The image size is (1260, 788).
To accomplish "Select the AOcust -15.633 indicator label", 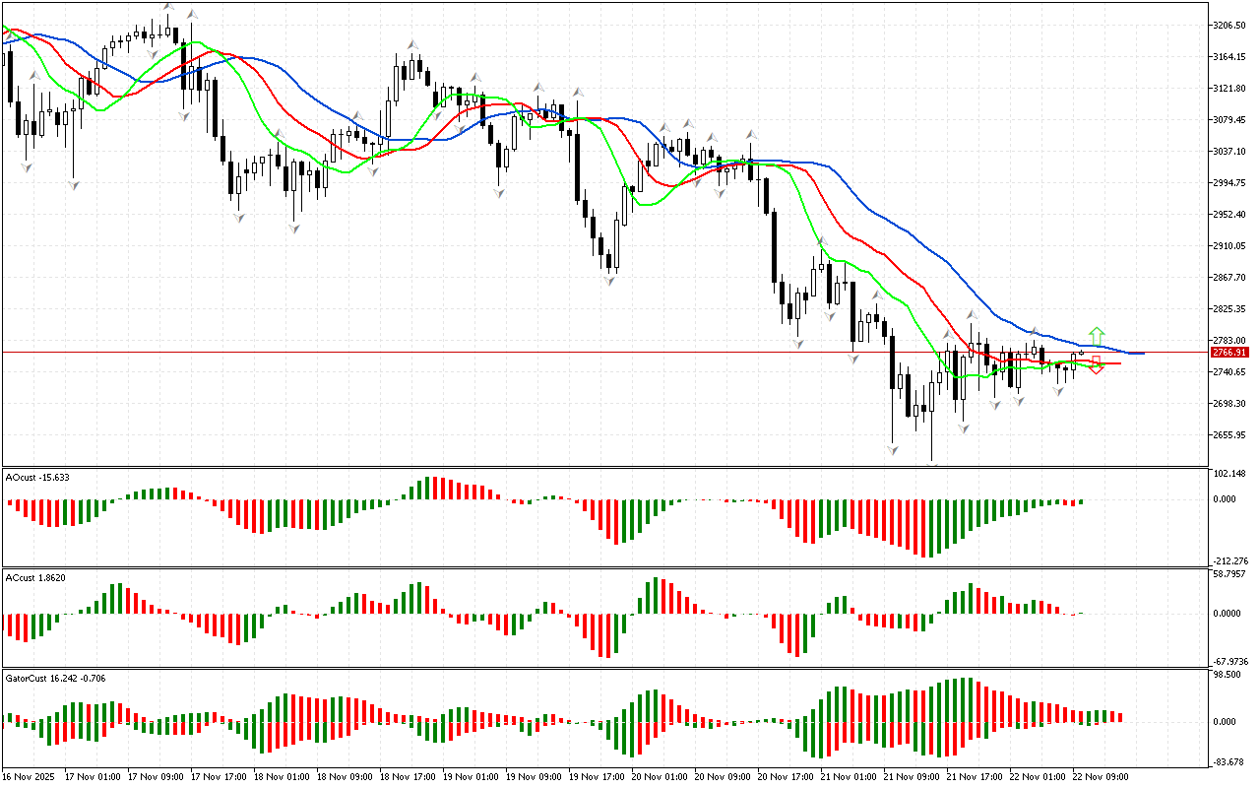I will click(37, 477).
